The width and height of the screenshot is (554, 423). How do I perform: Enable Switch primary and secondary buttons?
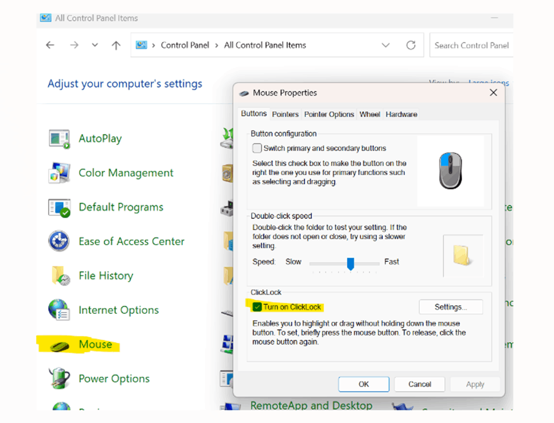tap(257, 148)
